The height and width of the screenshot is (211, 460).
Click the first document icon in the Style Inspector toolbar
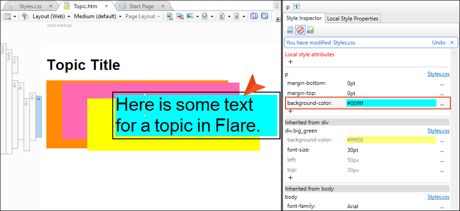[x=290, y=29]
